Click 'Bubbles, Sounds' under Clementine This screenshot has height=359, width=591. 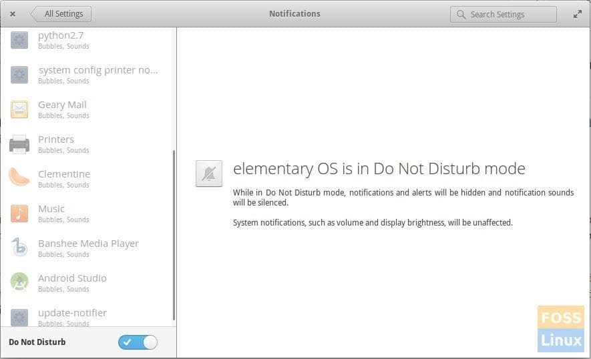pos(63,185)
